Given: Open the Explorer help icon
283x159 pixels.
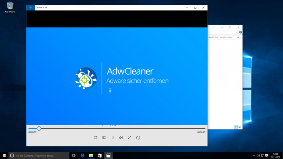Looking at the screenshot, I should tap(240, 32).
